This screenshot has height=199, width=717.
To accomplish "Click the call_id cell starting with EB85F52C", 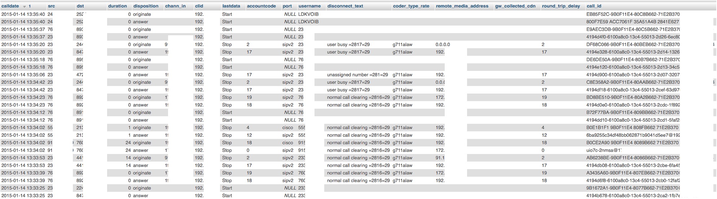I will [633, 14].
